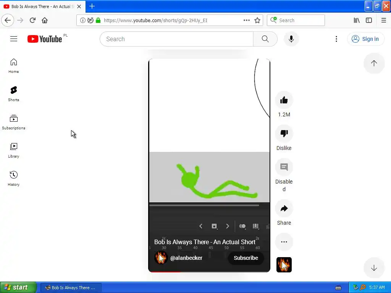The width and height of the screenshot is (391, 293).
Task: Open the Windows Start menu
Action: click(x=18, y=287)
